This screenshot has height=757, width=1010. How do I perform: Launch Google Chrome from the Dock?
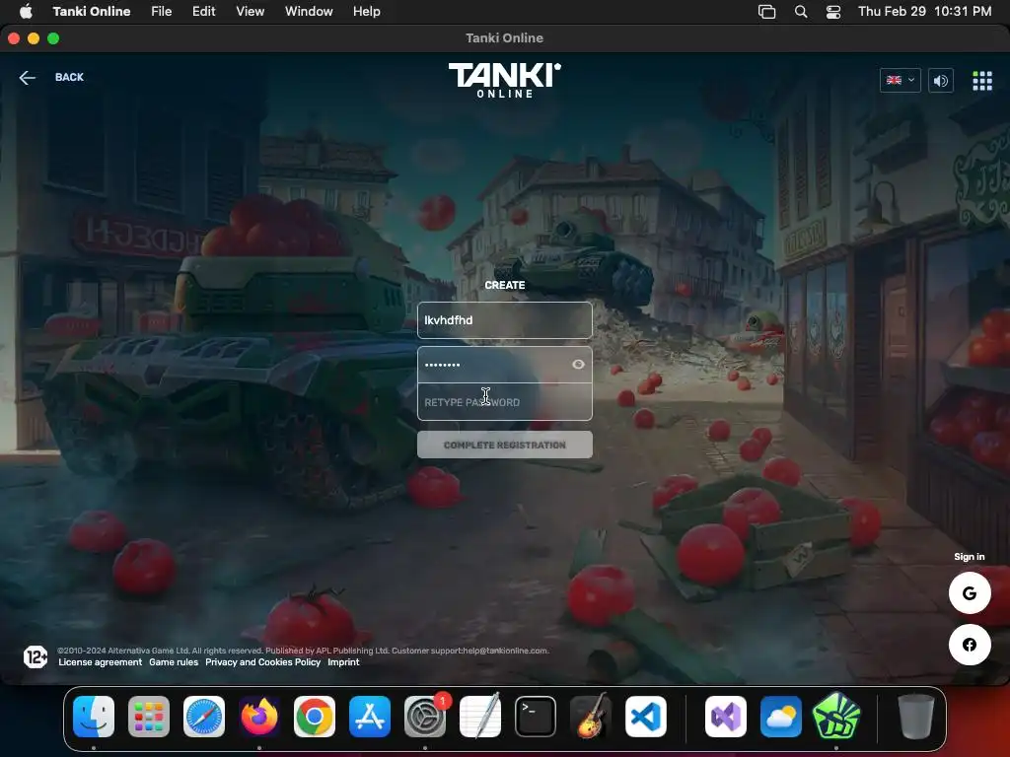tap(315, 717)
